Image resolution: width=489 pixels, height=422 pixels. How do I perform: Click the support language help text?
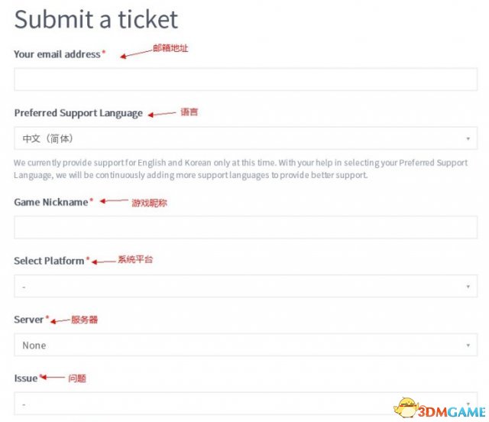[x=241, y=169]
